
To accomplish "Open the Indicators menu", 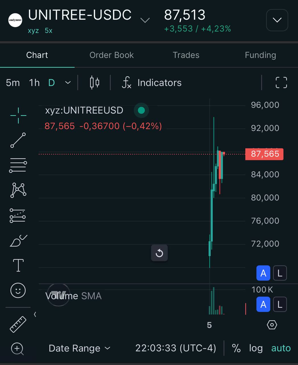I will (x=152, y=83).
